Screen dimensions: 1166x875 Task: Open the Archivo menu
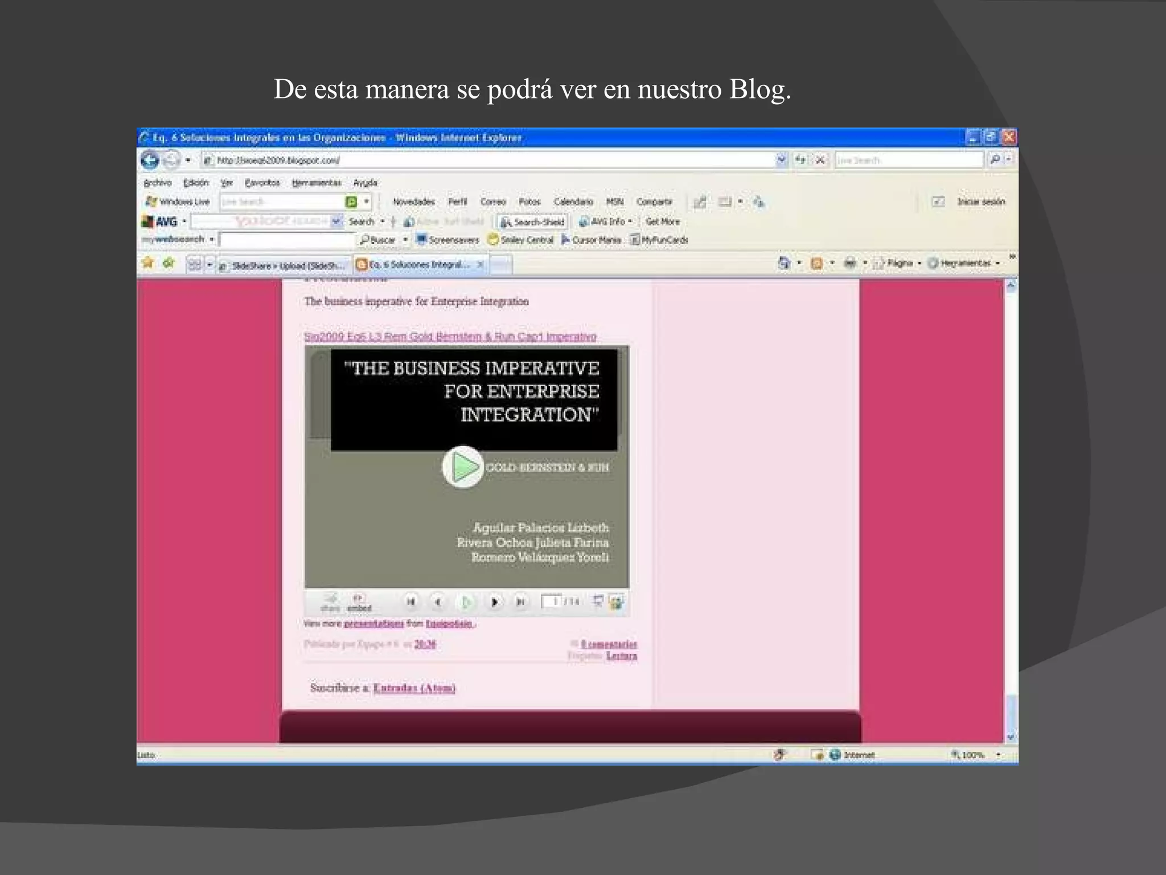pyautogui.click(x=157, y=183)
